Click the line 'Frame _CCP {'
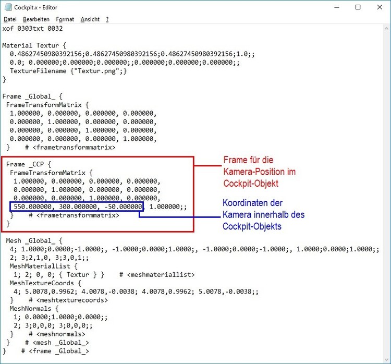 coord(29,164)
